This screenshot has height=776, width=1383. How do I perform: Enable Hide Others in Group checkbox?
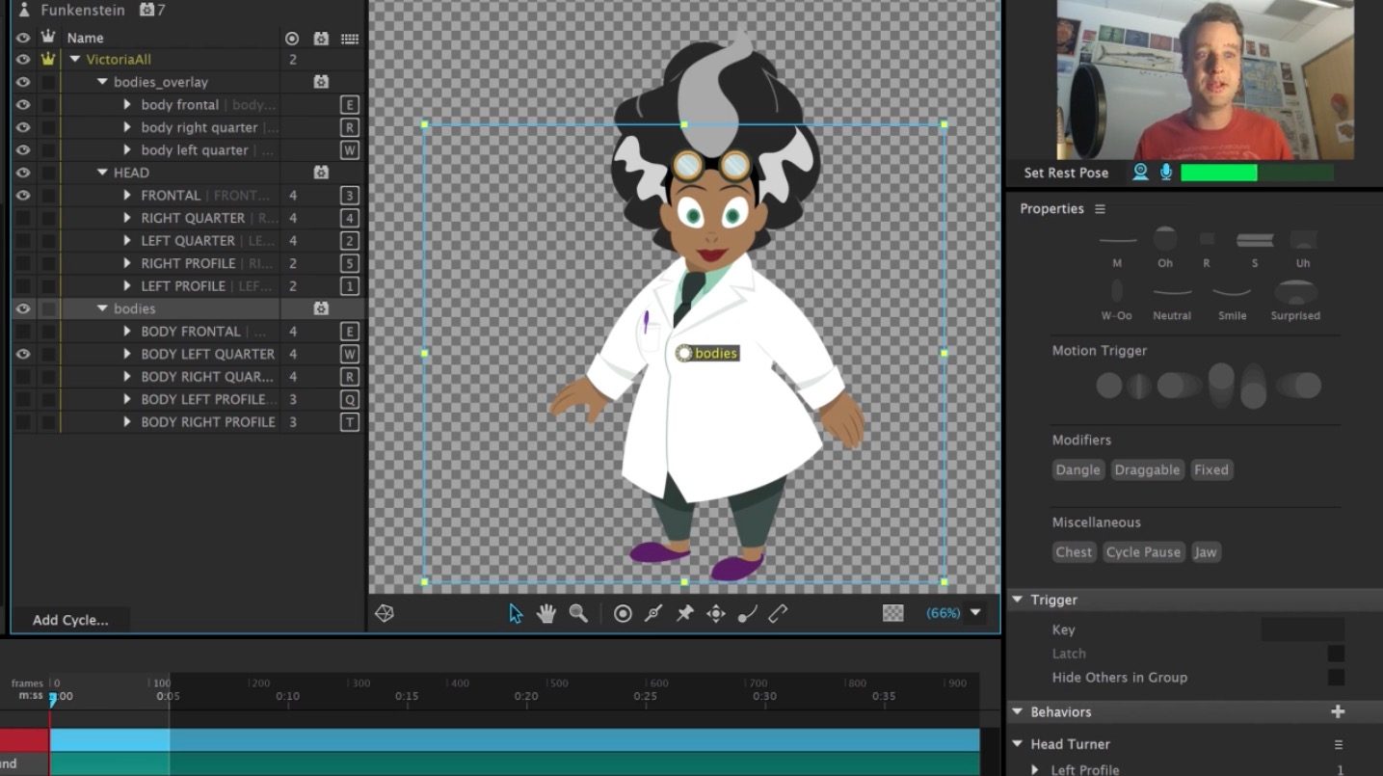pyautogui.click(x=1336, y=678)
